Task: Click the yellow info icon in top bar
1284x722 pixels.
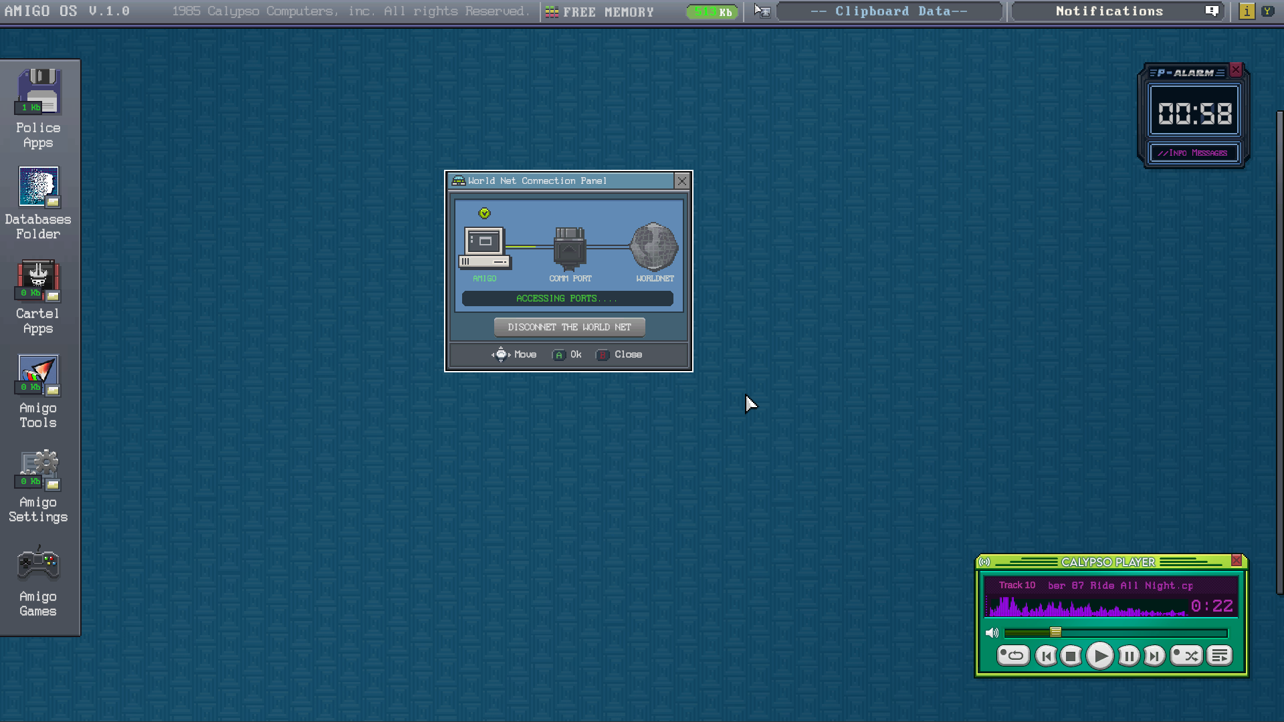Action: [x=1247, y=11]
